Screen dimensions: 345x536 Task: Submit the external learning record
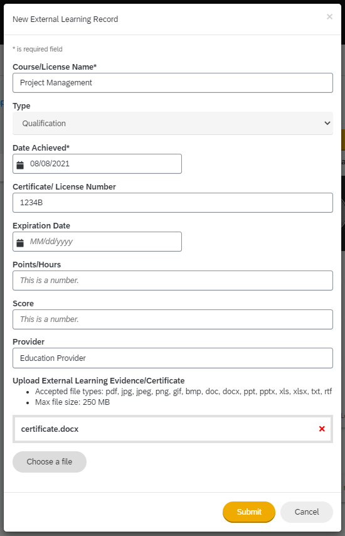click(x=249, y=512)
